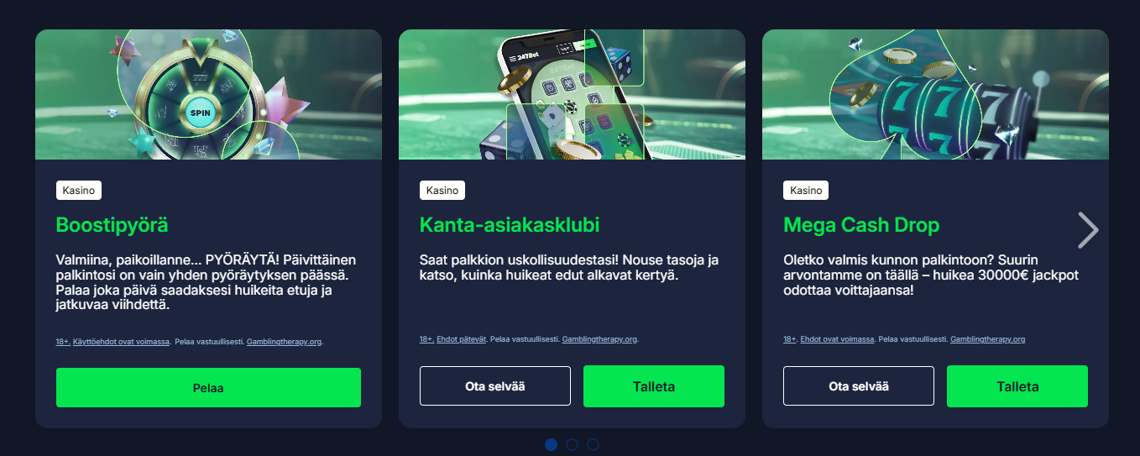Open the Kanta-asiakasklubi phone image

(x=572, y=94)
